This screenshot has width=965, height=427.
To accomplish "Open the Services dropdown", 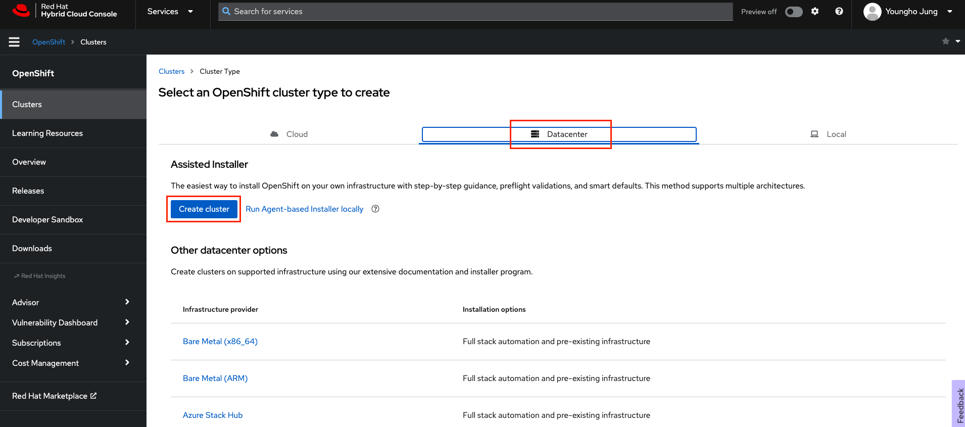I will (170, 11).
